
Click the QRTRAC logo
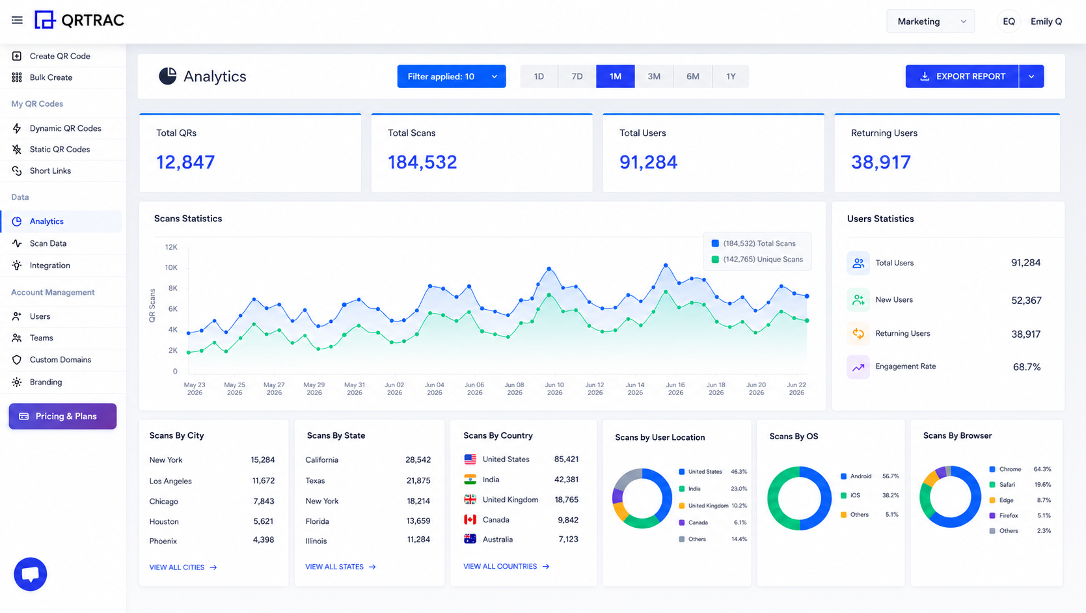(79, 20)
